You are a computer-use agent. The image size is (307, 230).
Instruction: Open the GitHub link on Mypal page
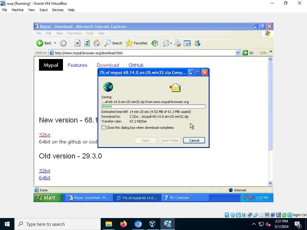(x=136, y=65)
